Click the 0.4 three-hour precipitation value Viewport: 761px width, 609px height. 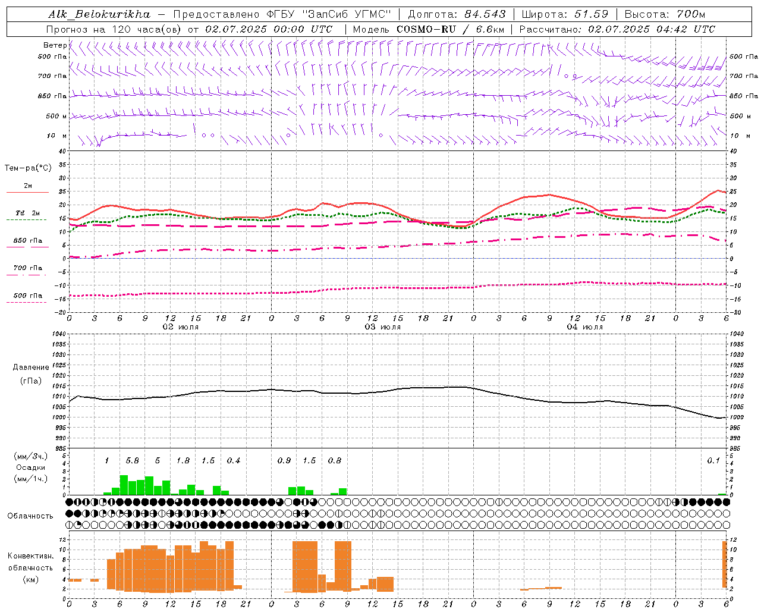[234, 461]
